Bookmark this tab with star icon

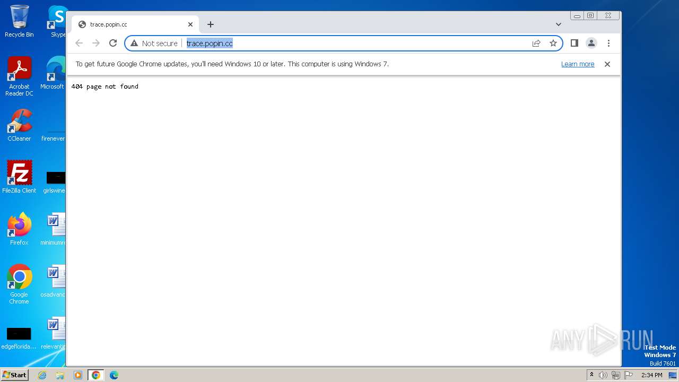click(553, 43)
